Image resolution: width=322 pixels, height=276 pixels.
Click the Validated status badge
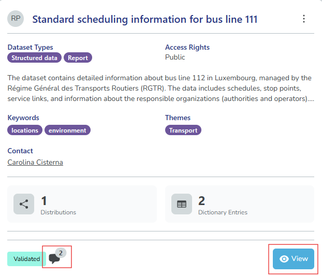tap(26, 259)
